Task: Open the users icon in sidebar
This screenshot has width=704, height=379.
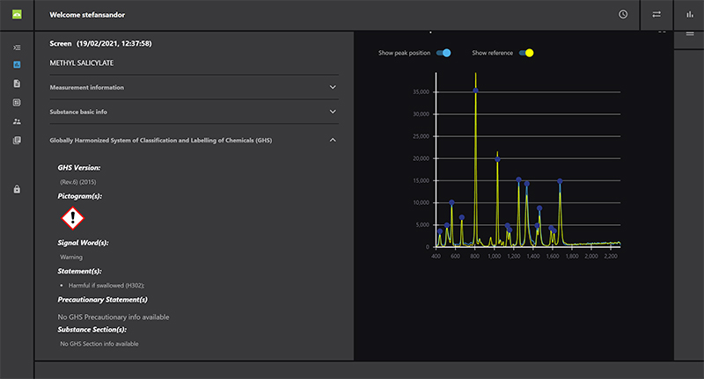Action: pyautogui.click(x=18, y=121)
